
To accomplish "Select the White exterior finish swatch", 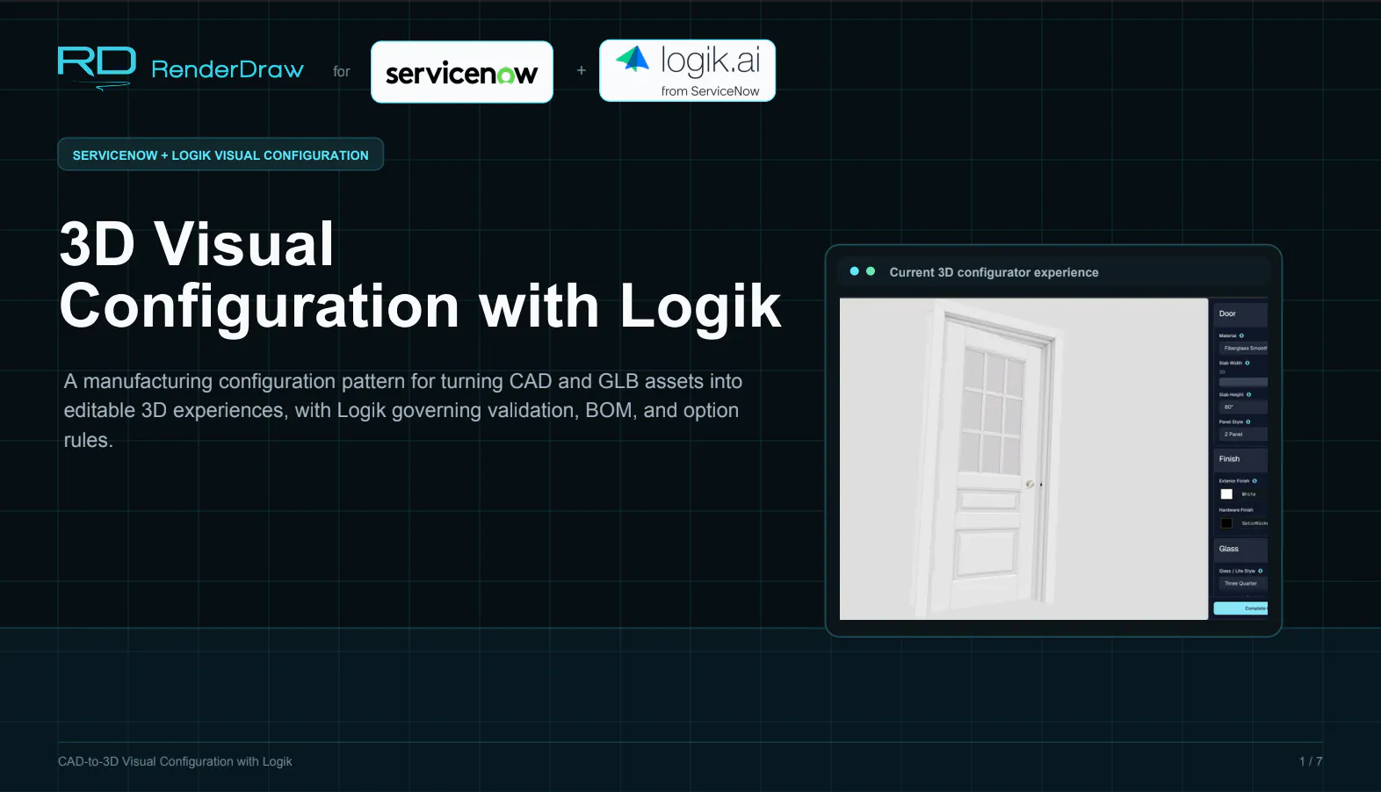I will 1226,494.
